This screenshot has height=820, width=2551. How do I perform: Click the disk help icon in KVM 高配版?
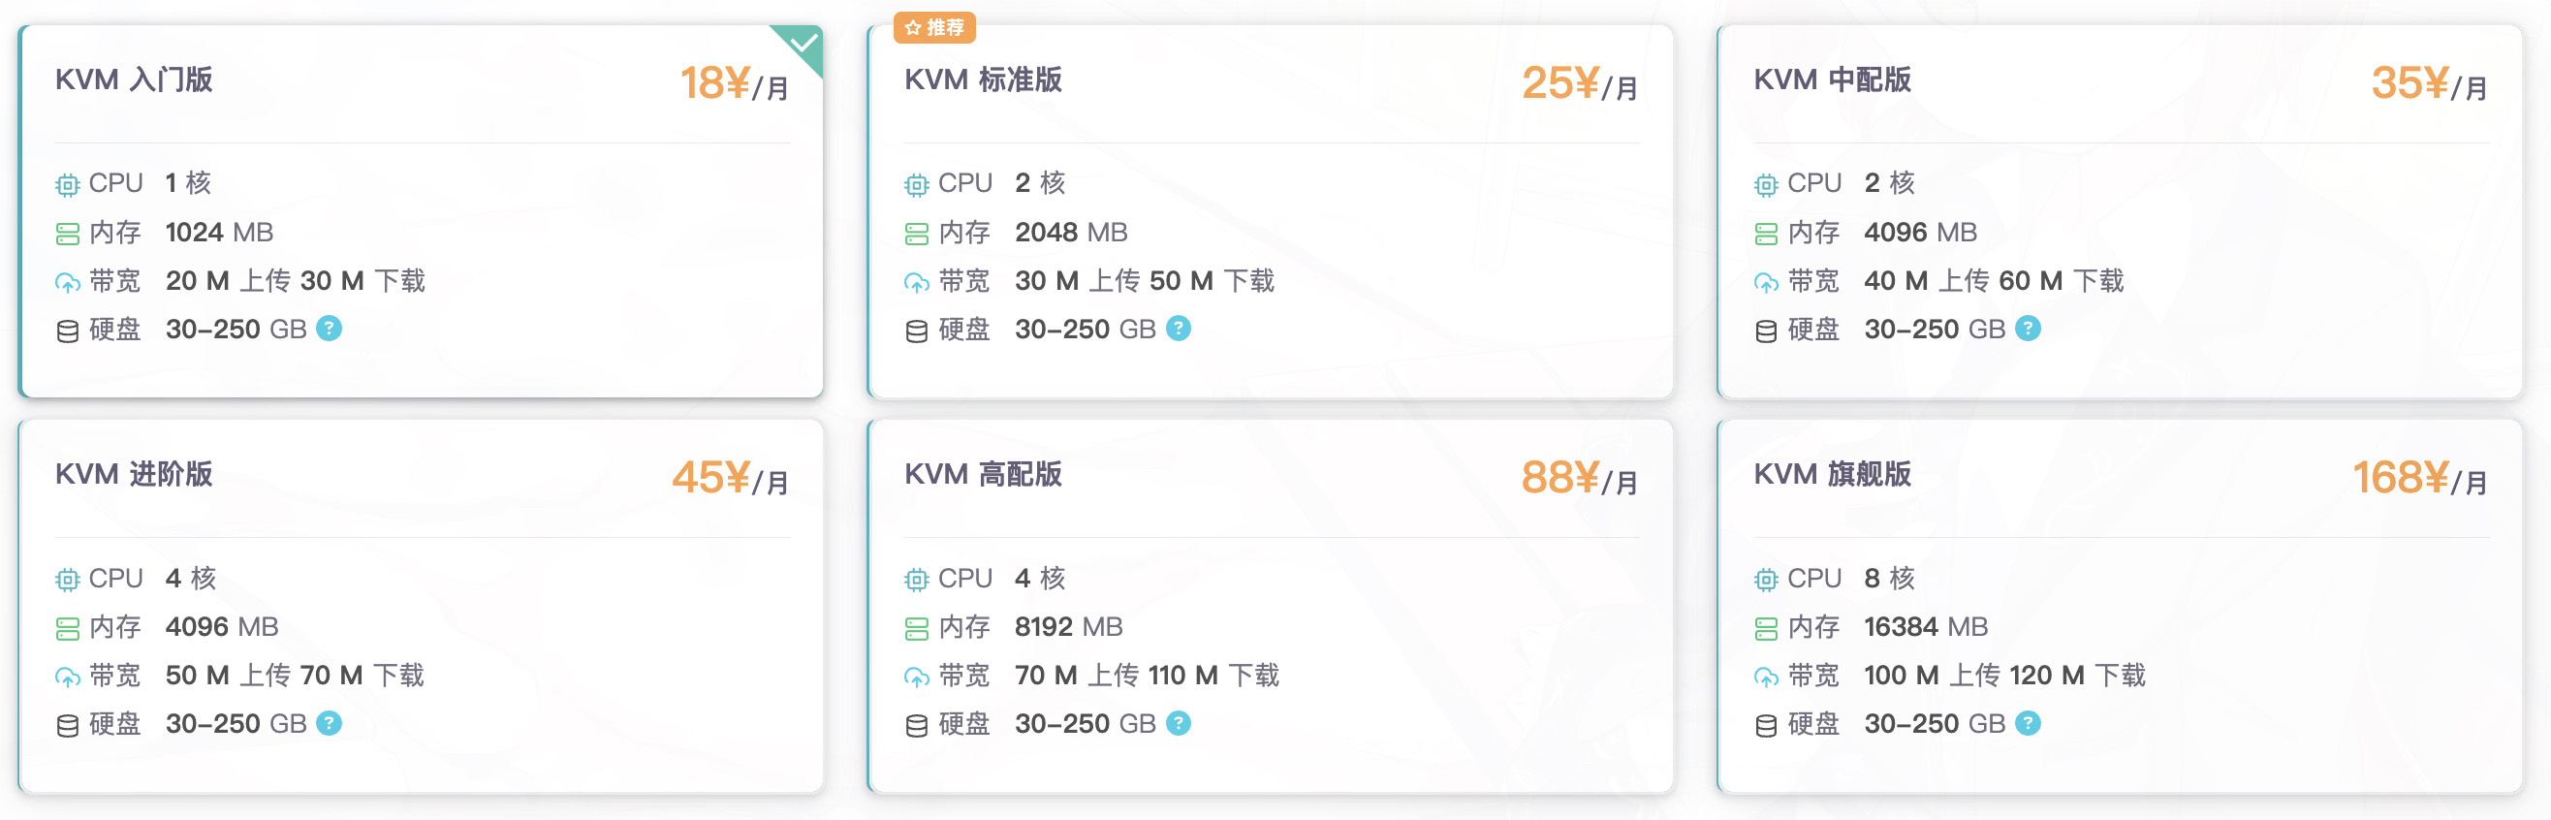(1179, 724)
